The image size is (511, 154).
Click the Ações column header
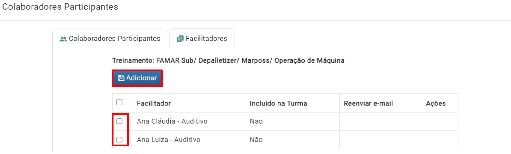[x=436, y=103]
